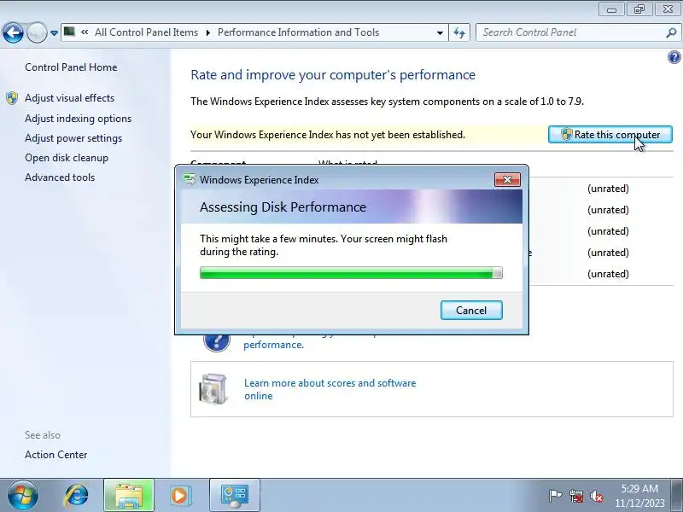Open Adjust indexing options

pos(78,119)
